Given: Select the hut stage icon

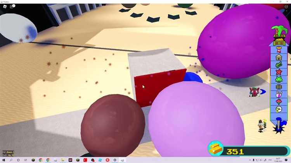Looking at the screenshot, I should coord(279,57).
